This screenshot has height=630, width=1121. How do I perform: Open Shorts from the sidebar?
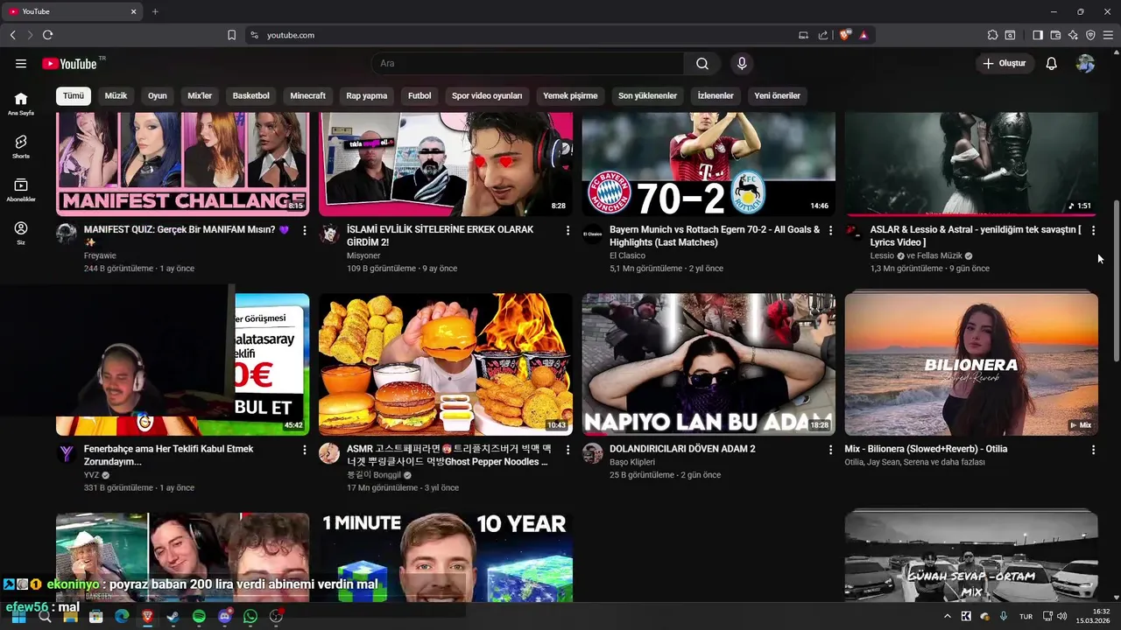click(x=21, y=147)
